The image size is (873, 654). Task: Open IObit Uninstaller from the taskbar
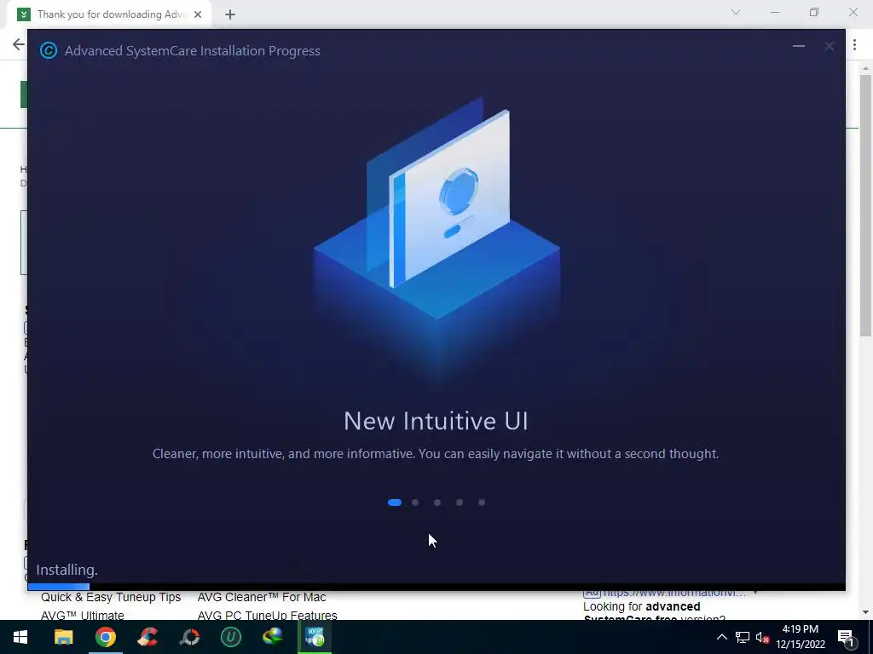[231, 637]
